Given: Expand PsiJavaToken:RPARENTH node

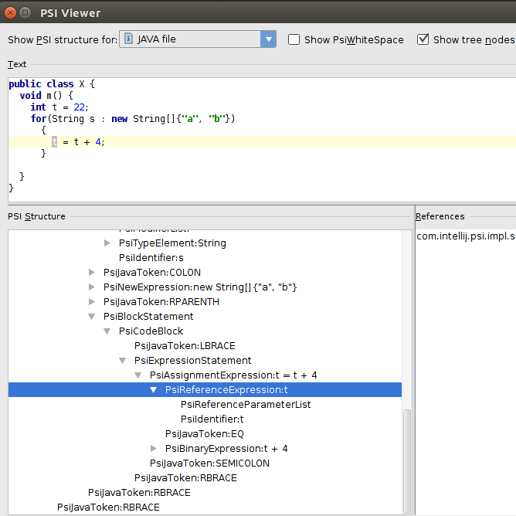Looking at the screenshot, I should tap(91, 302).
